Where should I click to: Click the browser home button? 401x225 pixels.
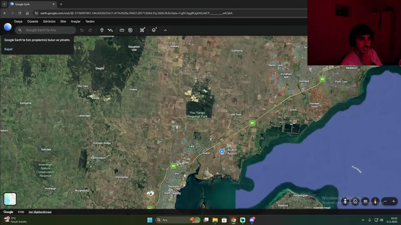click(27, 13)
